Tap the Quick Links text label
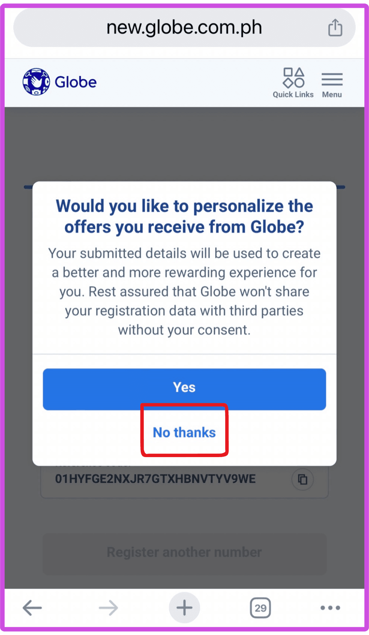The width and height of the screenshot is (369, 635). pyautogui.click(x=293, y=95)
